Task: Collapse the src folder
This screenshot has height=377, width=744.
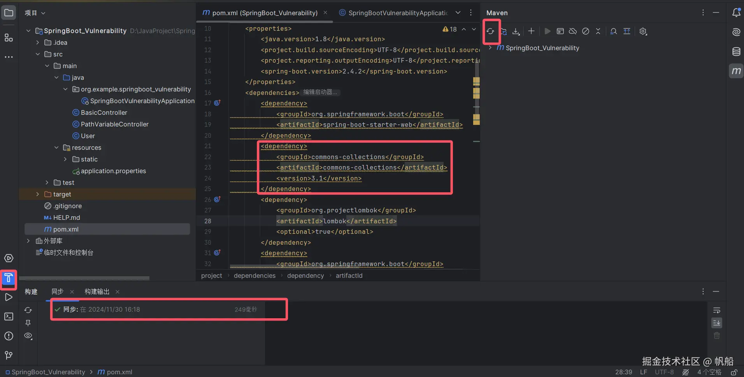Action: tap(38, 54)
